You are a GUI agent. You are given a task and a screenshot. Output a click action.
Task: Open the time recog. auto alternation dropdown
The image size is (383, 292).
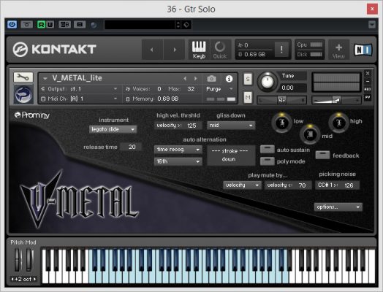[178, 150]
